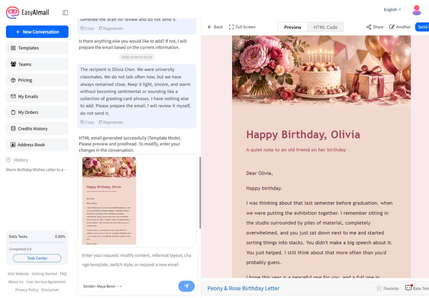Collapse the sidebar with the panel icon
The image size is (429, 298).
pos(65,13)
